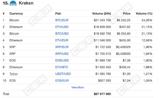Click the Volume (%) column header
This screenshot has width=161, height=98.
click(x=144, y=14)
